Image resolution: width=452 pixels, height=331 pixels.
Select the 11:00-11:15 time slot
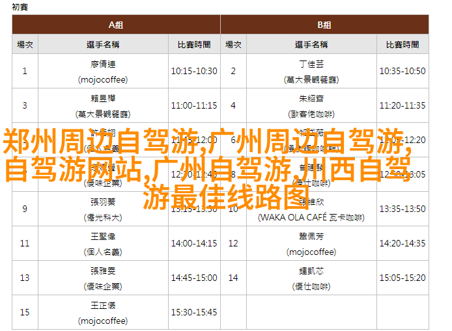pyautogui.click(x=194, y=105)
